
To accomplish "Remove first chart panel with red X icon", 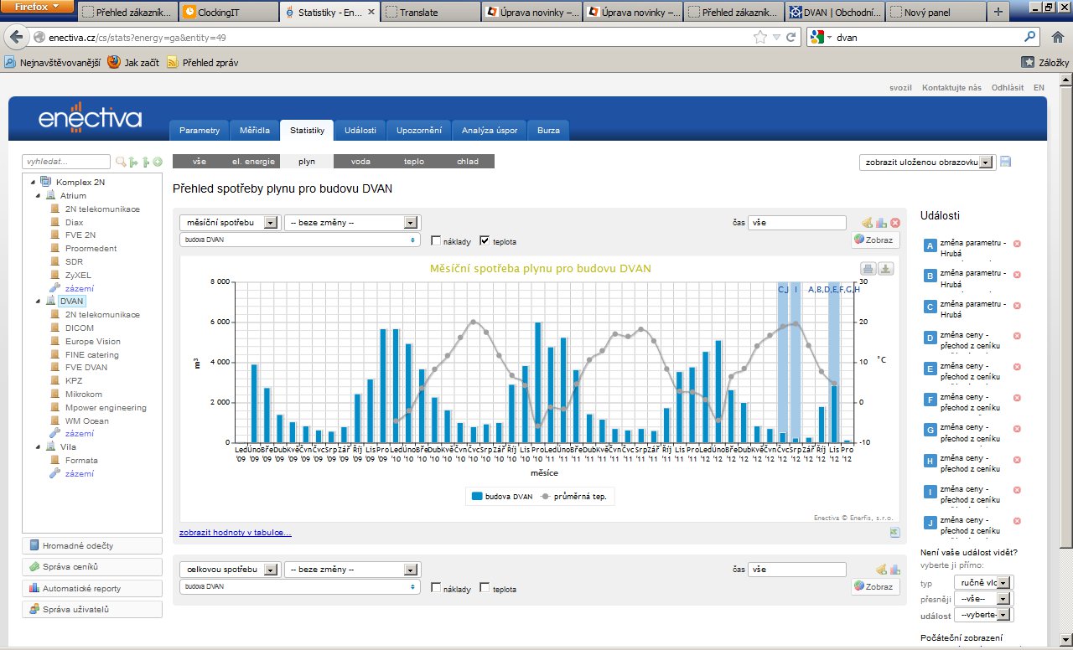I will [894, 223].
